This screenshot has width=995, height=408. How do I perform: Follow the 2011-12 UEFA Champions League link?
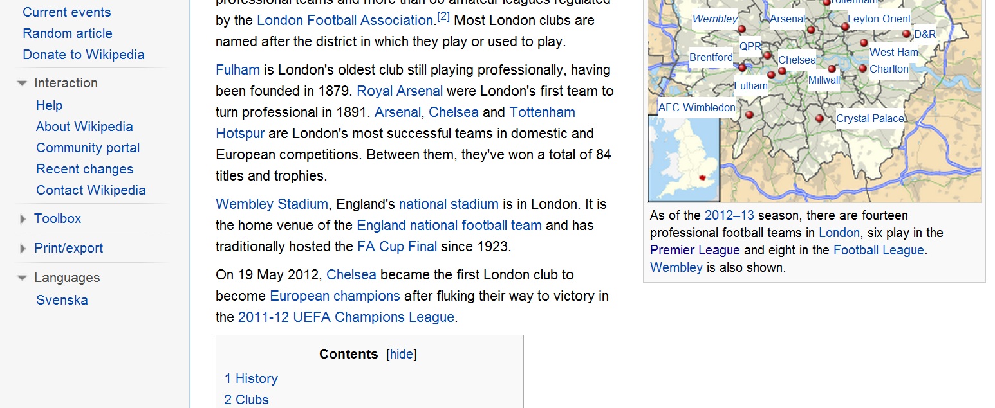346,317
